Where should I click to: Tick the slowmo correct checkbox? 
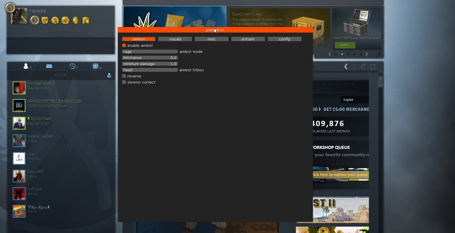click(124, 82)
